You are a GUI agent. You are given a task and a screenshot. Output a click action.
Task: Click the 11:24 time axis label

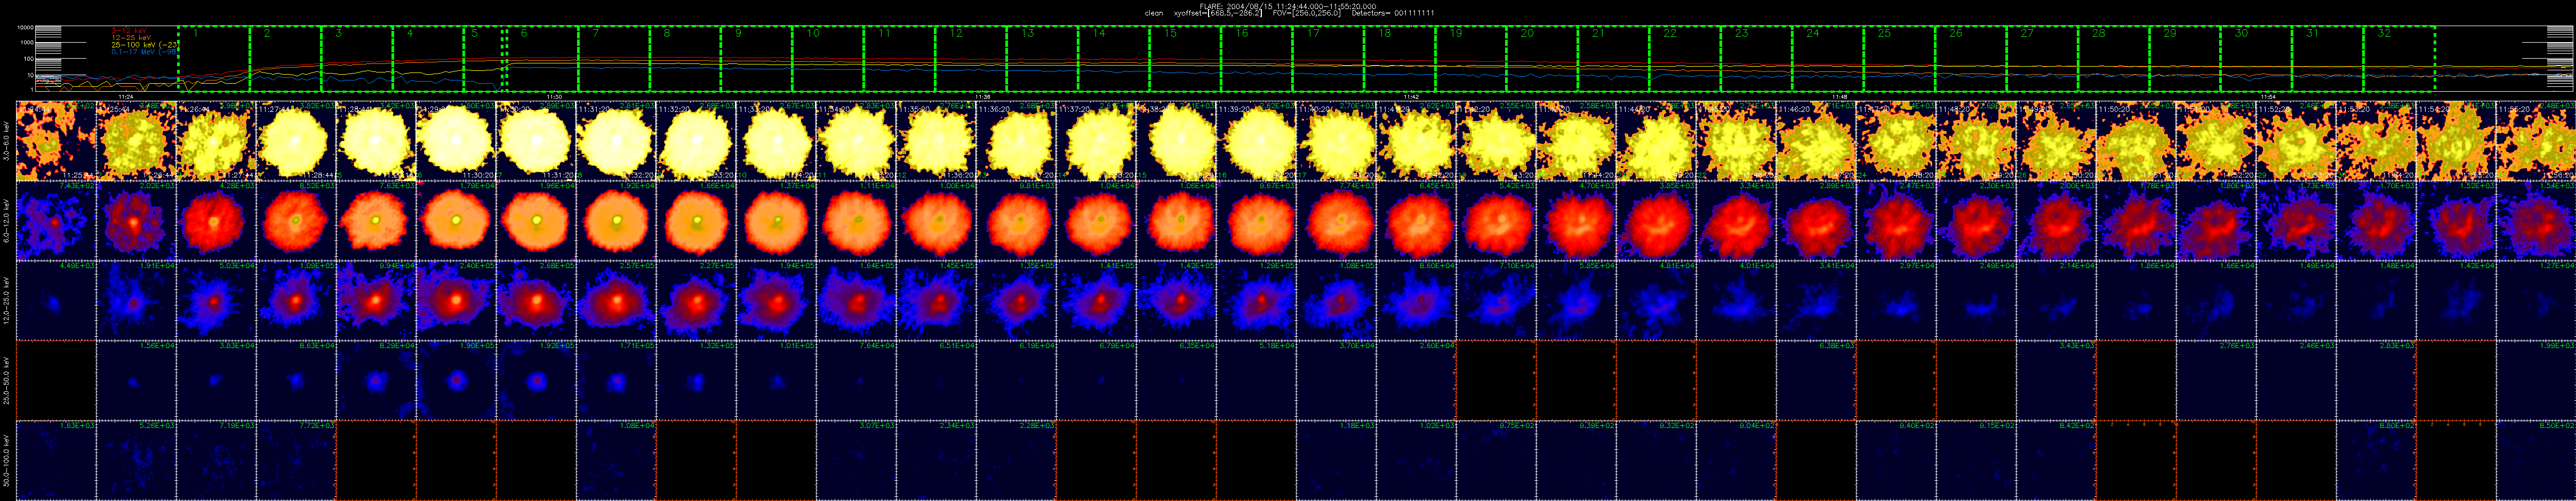[x=126, y=96]
